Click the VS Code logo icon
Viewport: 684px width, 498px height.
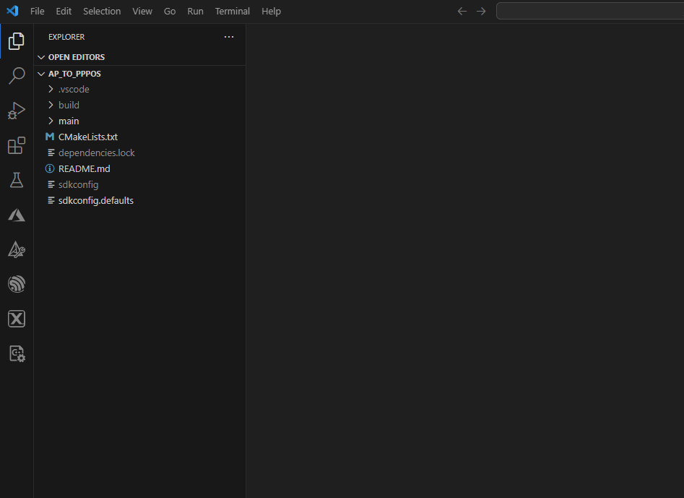coord(12,11)
